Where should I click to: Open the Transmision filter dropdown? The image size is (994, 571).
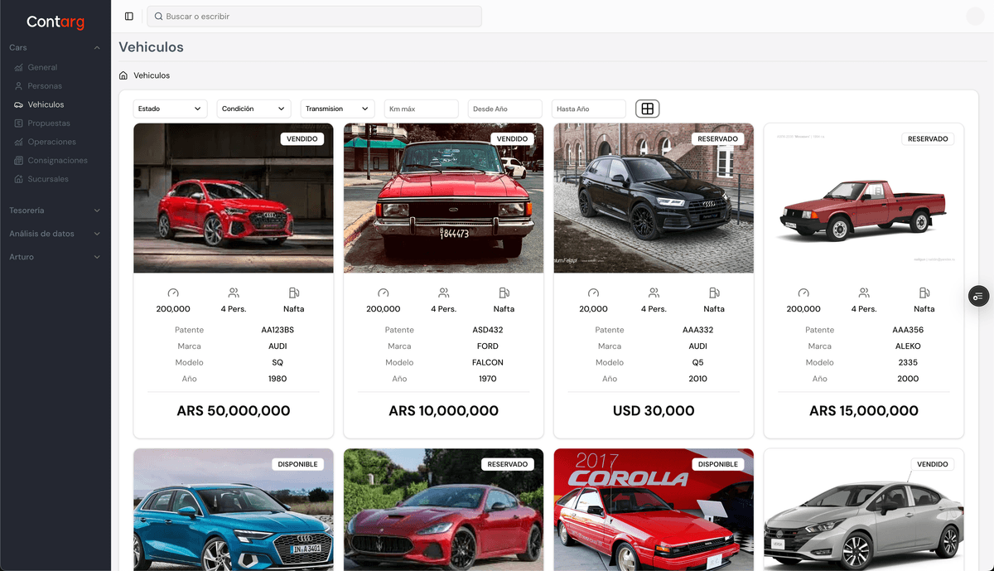coord(337,109)
